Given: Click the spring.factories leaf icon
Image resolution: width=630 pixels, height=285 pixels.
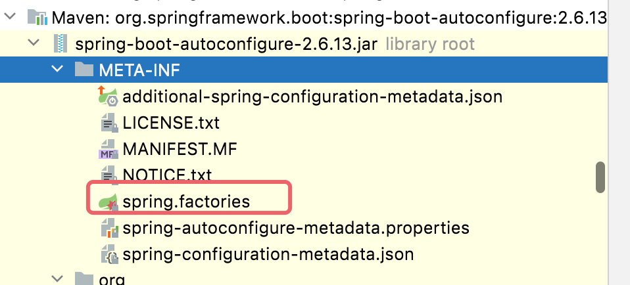Looking at the screenshot, I should 107,201.
